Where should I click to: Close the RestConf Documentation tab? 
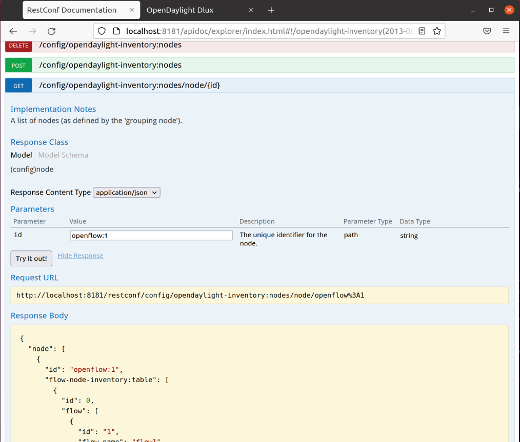pos(132,10)
